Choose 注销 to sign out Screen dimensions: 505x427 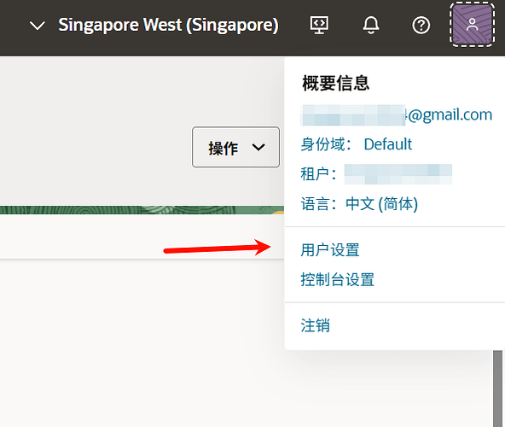(315, 325)
